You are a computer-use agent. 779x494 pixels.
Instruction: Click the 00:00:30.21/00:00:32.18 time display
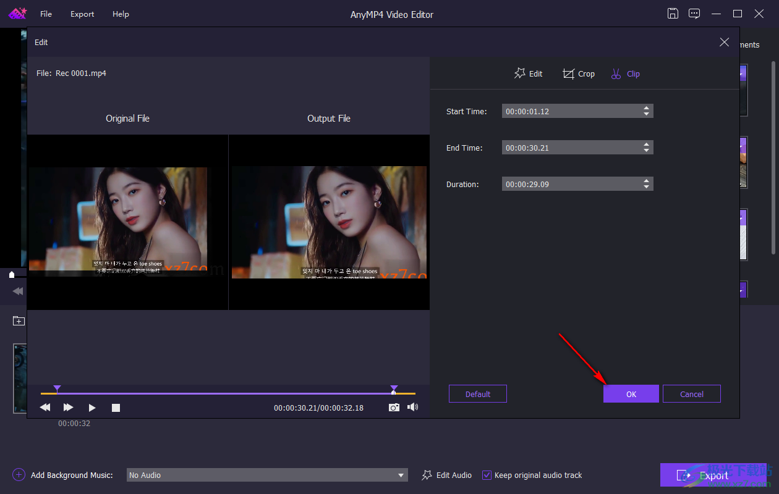click(318, 408)
